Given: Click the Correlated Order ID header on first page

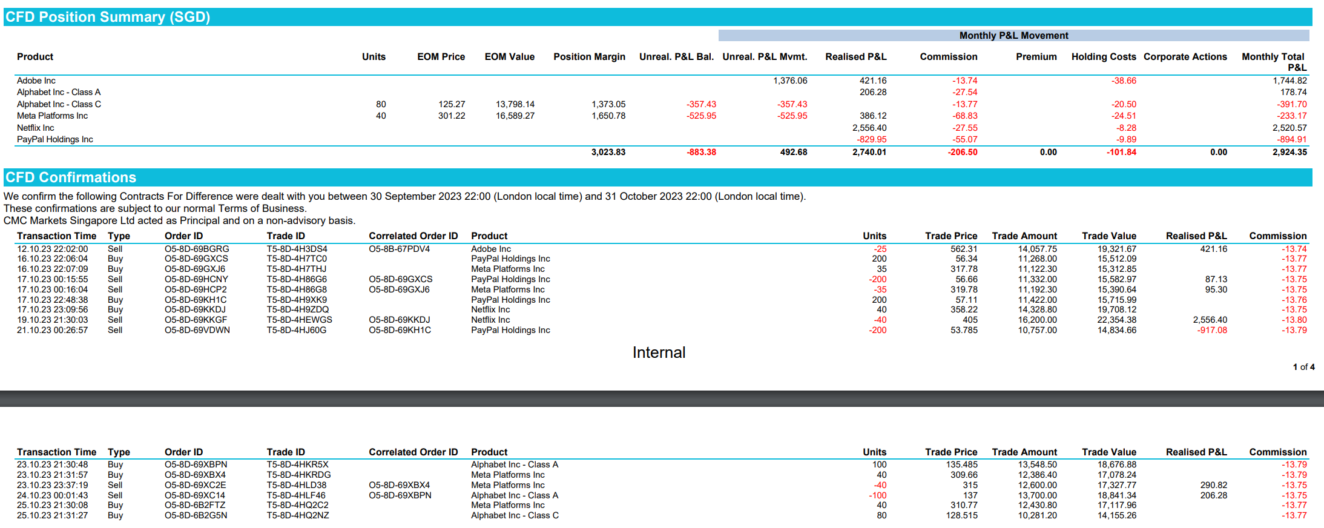Looking at the screenshot, I should pyautogui.click(x=413, y=236).
